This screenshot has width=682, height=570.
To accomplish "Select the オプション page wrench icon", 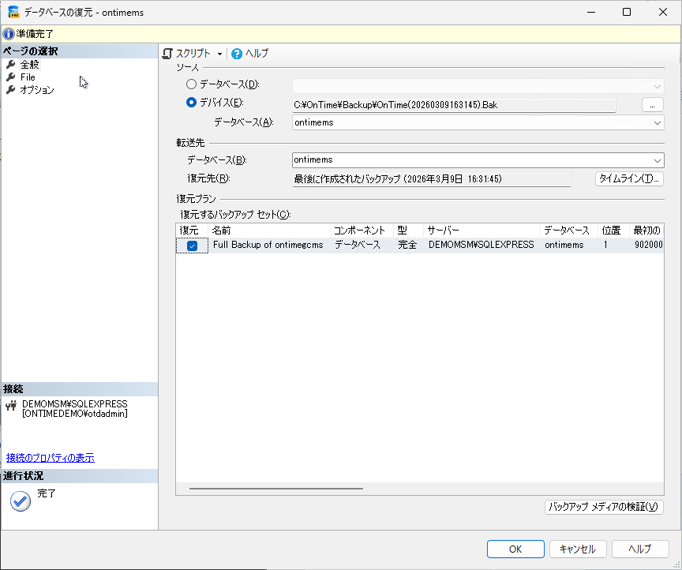I will click(x=11, y=90).
